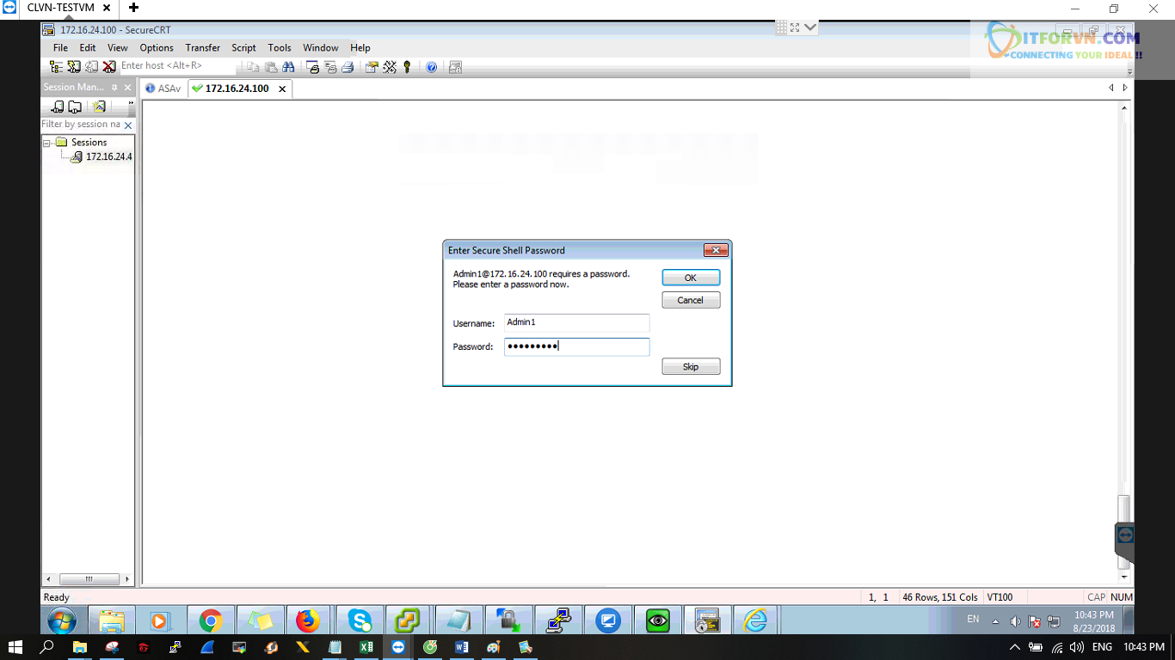The width and height of the screenshot is (1175, 660).
Task: Collapse the Sessions folder tree node
Action: pyautogui.click(x=48, y=143)
